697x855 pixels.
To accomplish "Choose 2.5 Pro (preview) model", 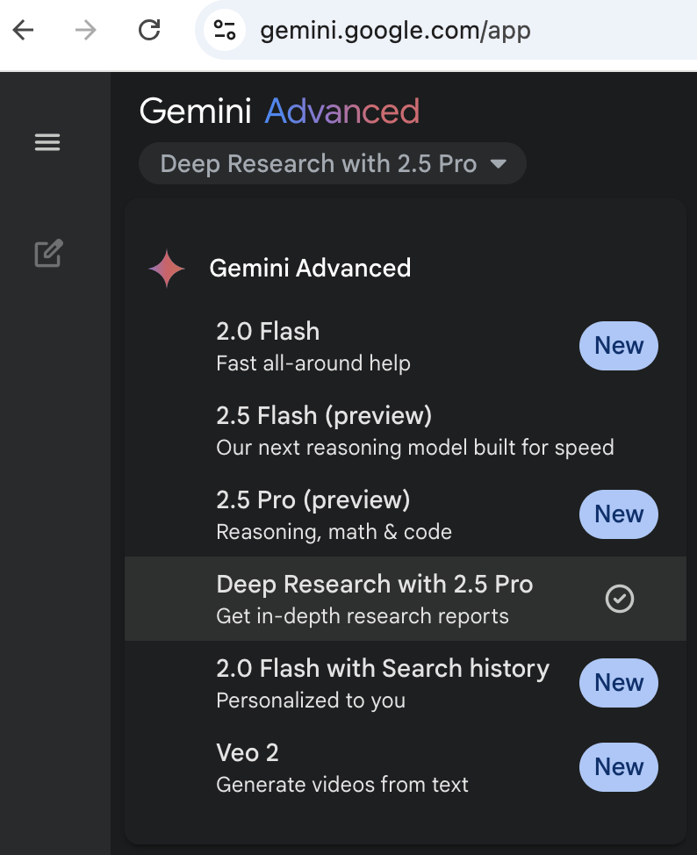I will point(406,514).
